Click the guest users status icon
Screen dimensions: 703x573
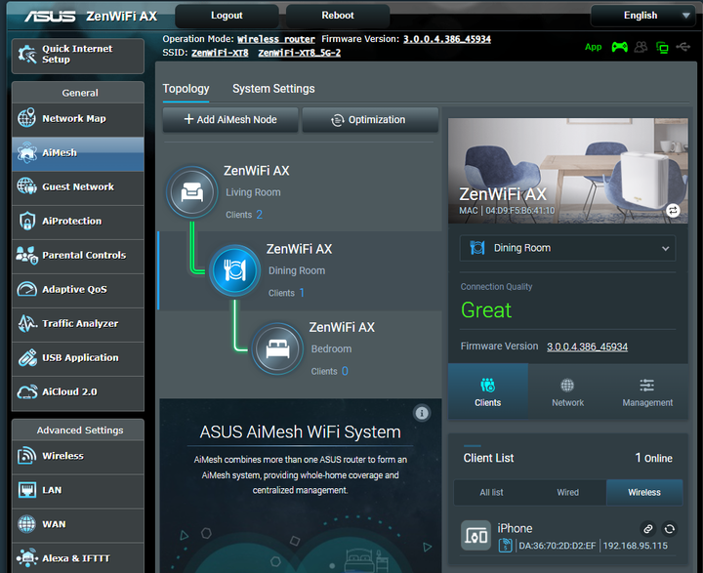641,47
